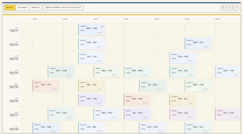The width and height of the screenshot is (243, 134).
Task: Star the ENG v CRO match
Action: pos(117,111)
